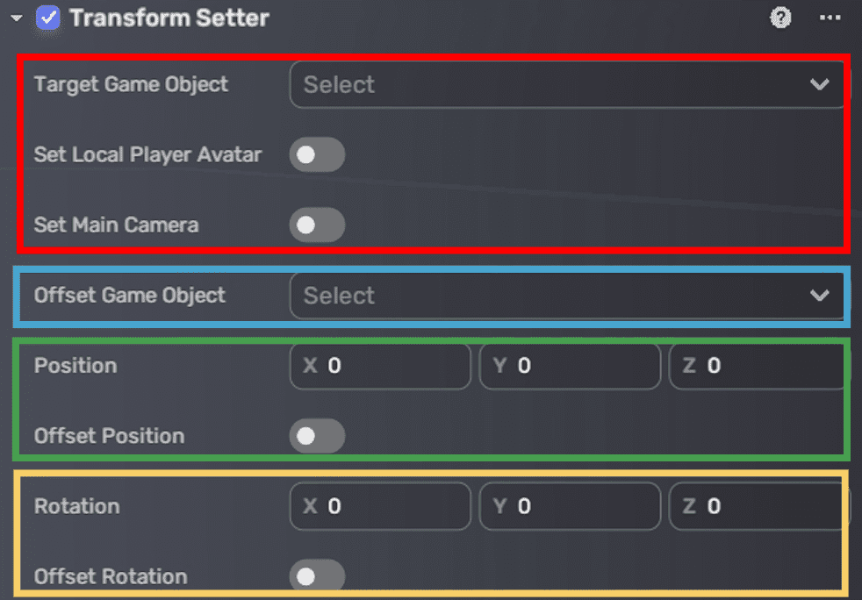
Task: Open the Target Game Object dropdown
Action: pos(566,84)
